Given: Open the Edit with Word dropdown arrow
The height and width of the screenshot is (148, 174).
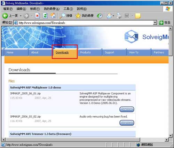Looking at the screenshot, I should (132, 16).
